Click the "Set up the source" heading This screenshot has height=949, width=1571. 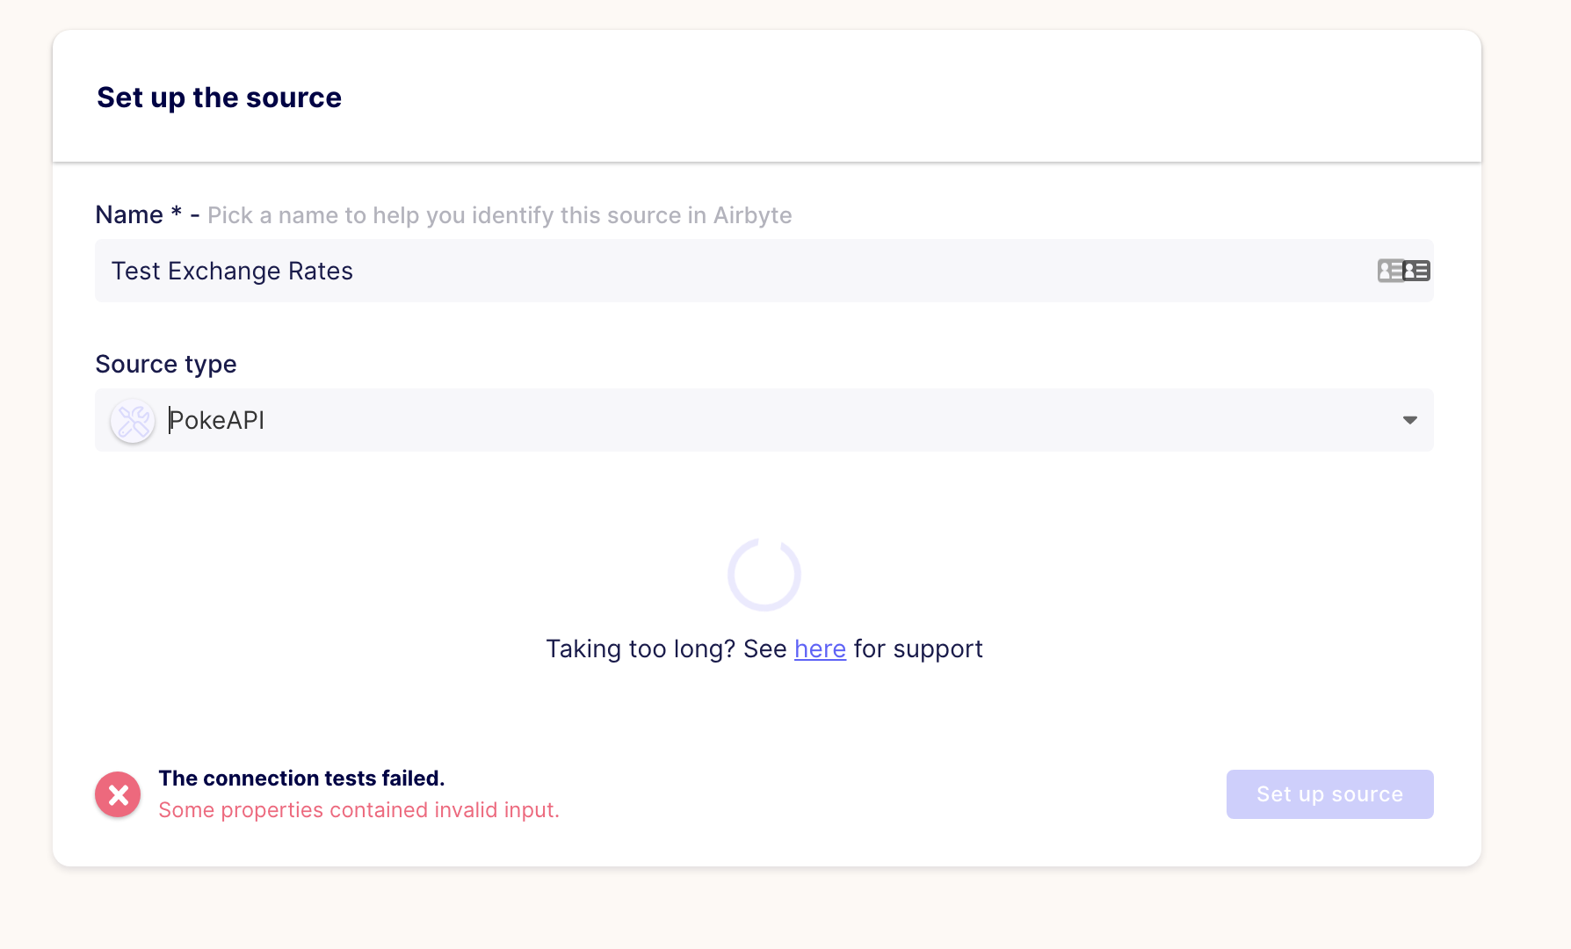coord(219,97)
